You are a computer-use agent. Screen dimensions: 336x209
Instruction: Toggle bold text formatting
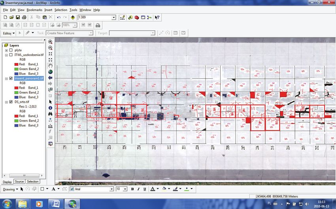point(132,189)
